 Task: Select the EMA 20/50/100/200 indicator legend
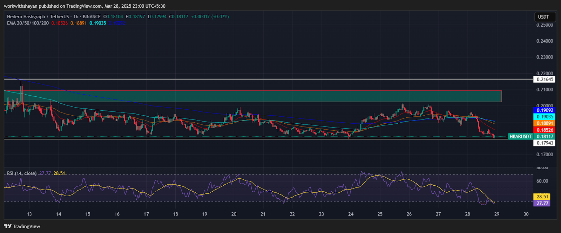(x=28, y=23)
